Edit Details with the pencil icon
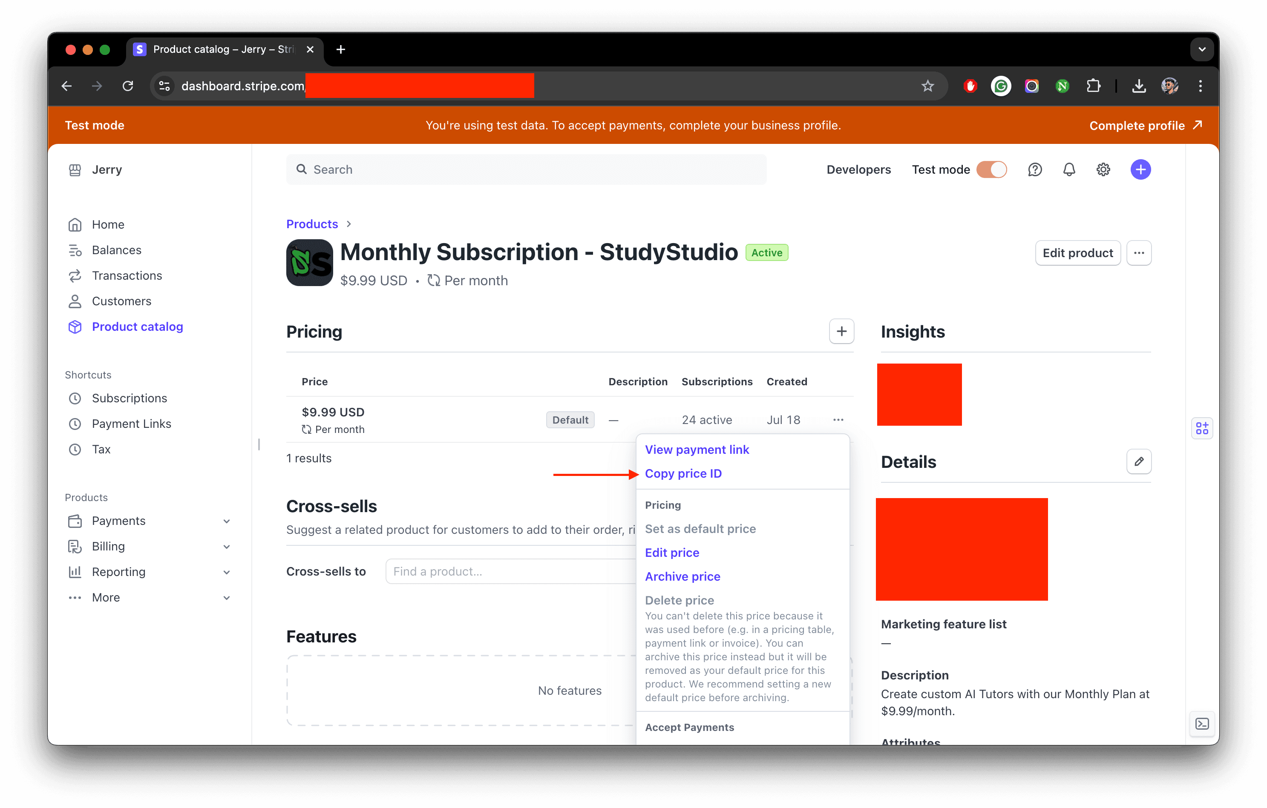 click(1139, 461)
